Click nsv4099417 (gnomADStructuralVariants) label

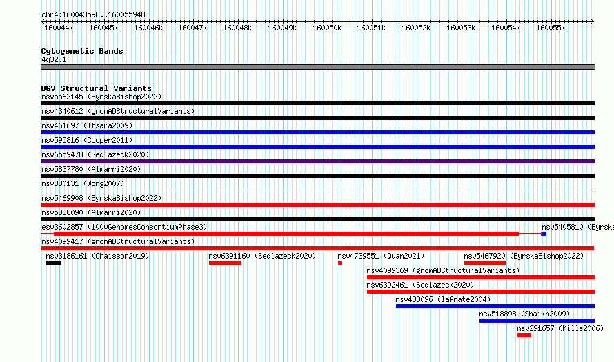click(x=118, y=241)
